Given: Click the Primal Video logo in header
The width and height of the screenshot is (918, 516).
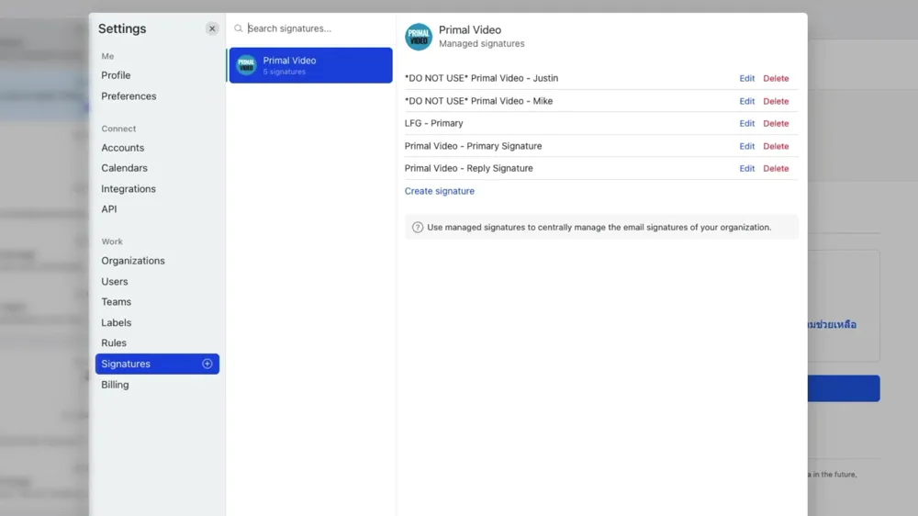Looking at the screenshot, I should click(419, 37).
